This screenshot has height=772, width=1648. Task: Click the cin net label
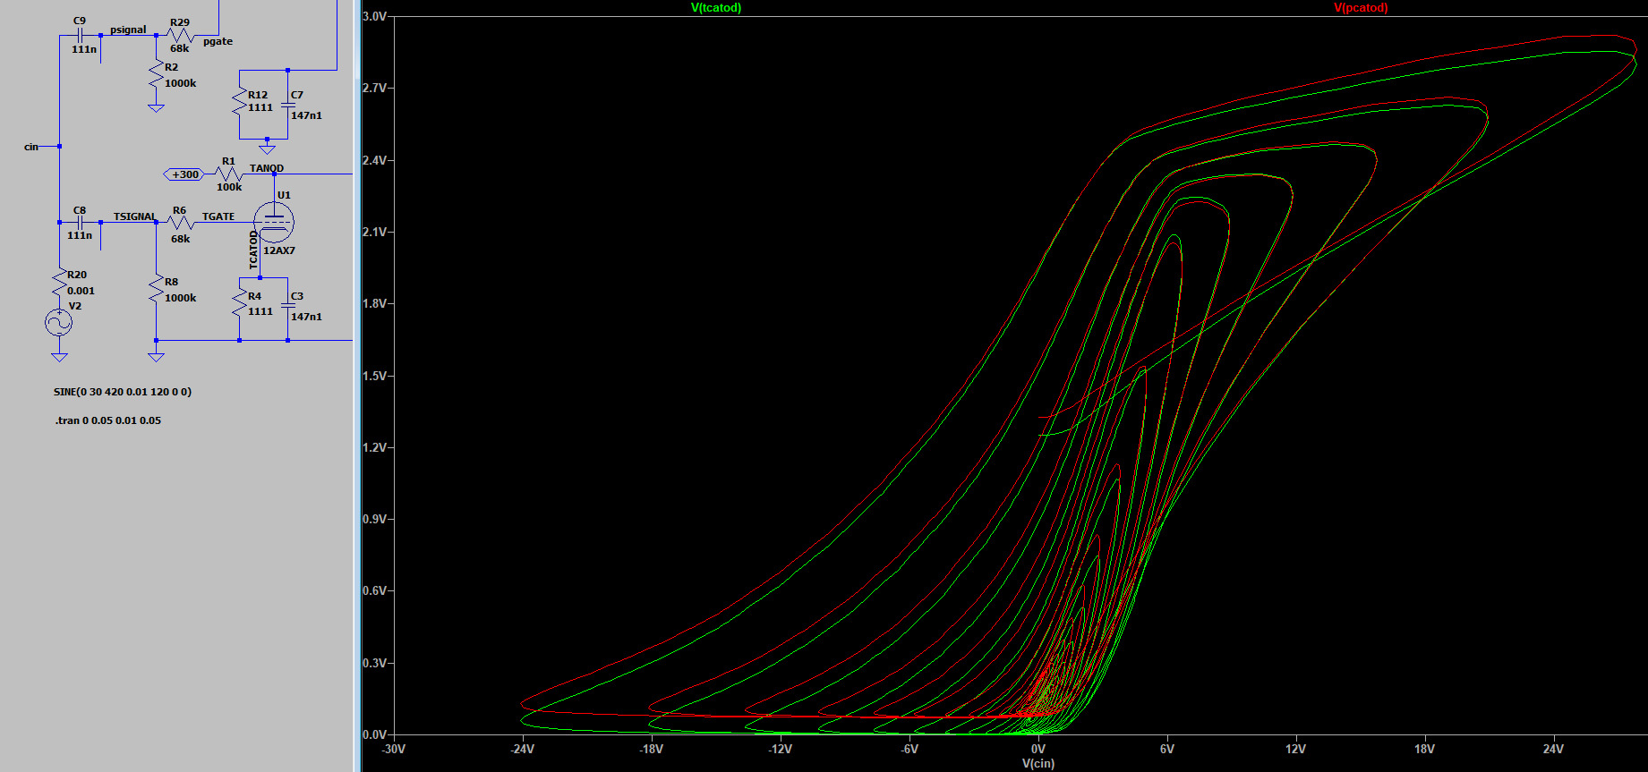pos(31,147)
